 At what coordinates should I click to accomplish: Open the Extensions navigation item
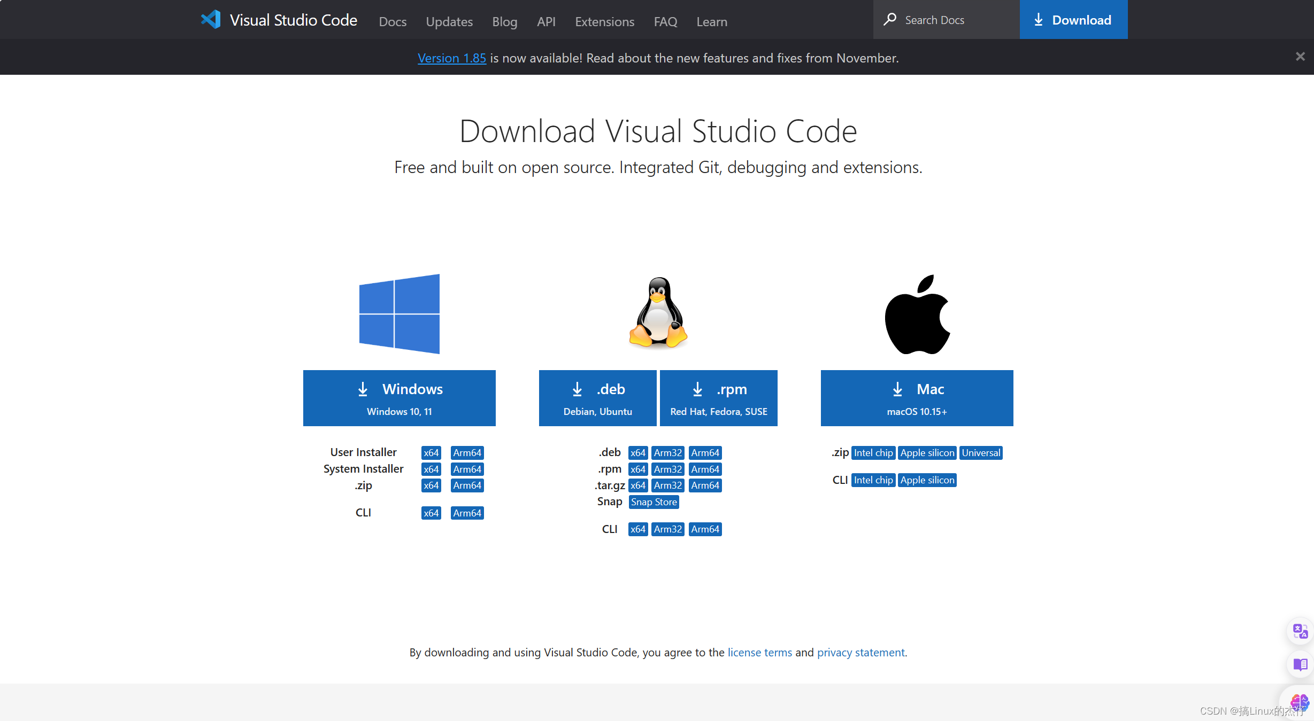pyautogui.click(x=604, y=21)
